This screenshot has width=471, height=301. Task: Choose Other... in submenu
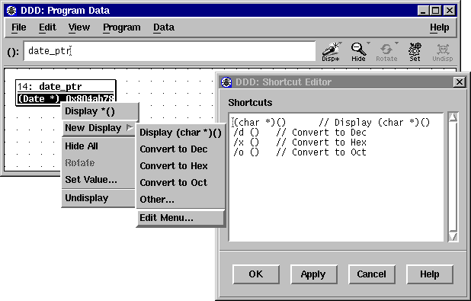pos(181,200)
